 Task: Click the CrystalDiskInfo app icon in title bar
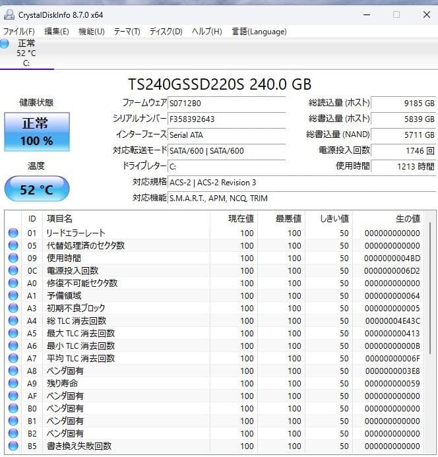[9, 15]
